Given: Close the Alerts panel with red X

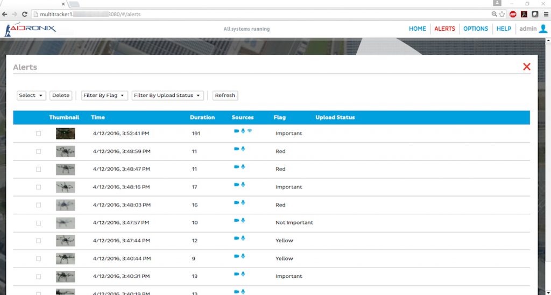Looking at the screenshot, I should click(x=526, y=66).
